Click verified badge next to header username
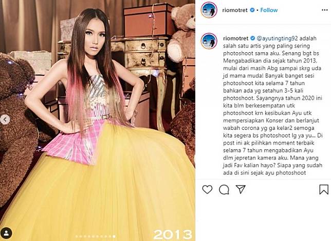The image size is (331, 241). [252, 10]
